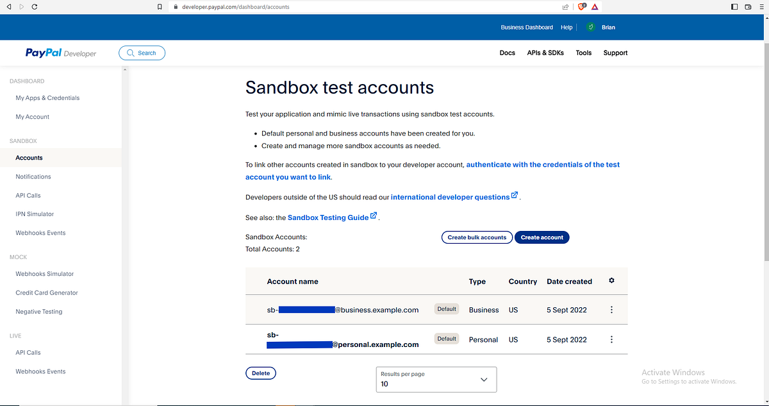This screenshot has height=406, width=769.
Task: Click the Brave shield icon in the toolbar
Action: [x=581, y=6]
